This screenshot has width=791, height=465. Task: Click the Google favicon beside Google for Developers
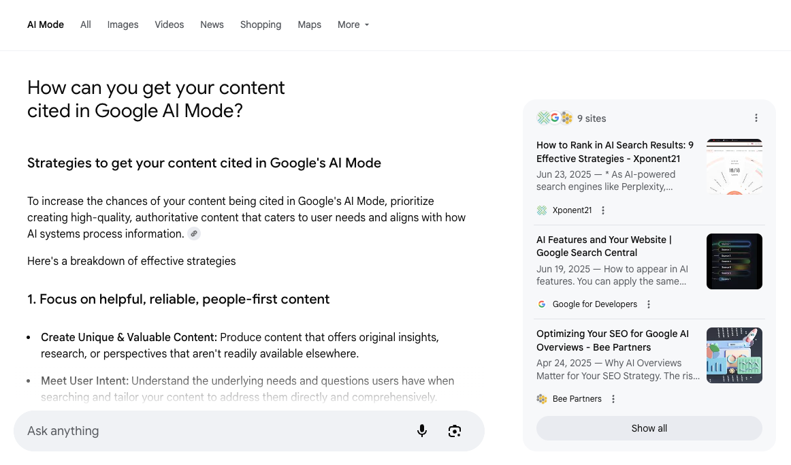coord(542,304)
